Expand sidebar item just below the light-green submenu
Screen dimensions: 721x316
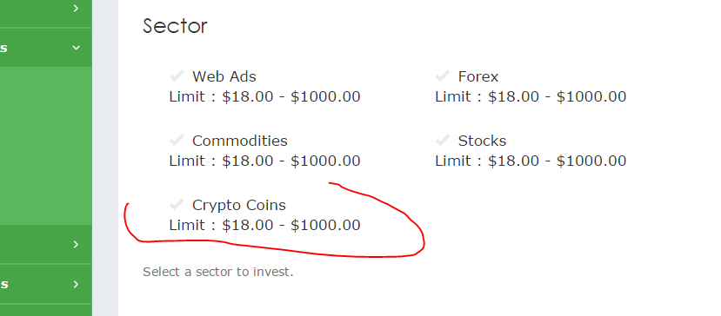coord(77,244)
